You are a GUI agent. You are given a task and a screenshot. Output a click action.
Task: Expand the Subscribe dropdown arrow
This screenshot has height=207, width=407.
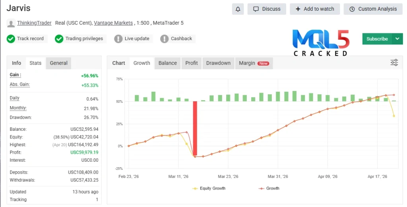(x=397, y=39)
